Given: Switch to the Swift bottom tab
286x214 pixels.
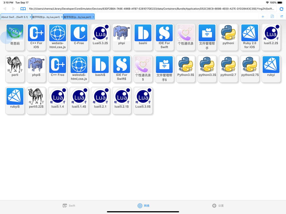Looking at the screenshot, I should [x=69, y=206].
